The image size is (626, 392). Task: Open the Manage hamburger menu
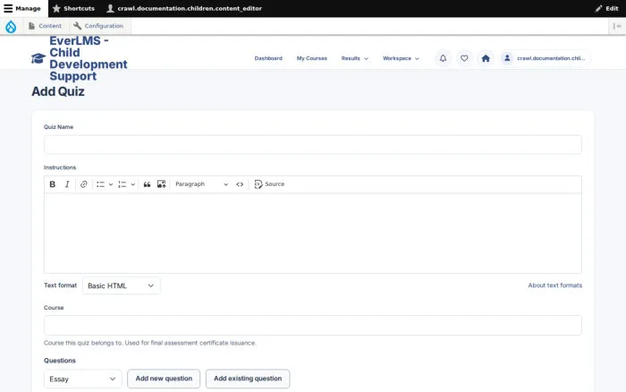[22, 8]
